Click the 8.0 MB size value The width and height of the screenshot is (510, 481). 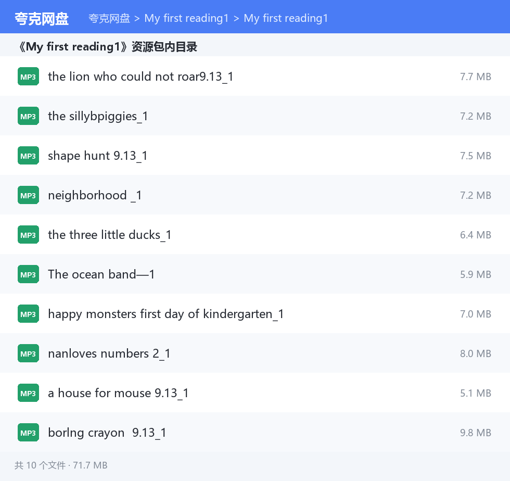[476, 354]
